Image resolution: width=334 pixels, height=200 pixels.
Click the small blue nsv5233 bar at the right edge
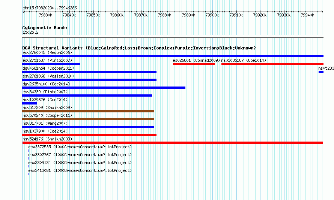coord(321,72)
